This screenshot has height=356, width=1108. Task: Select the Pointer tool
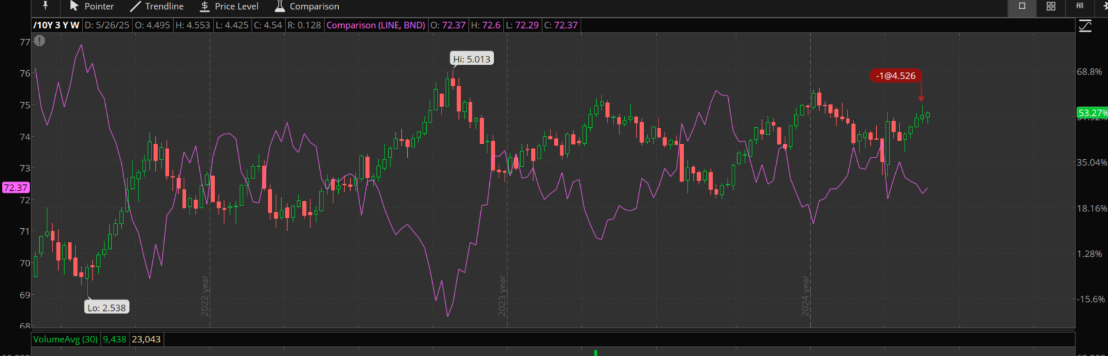coord(92,6)
